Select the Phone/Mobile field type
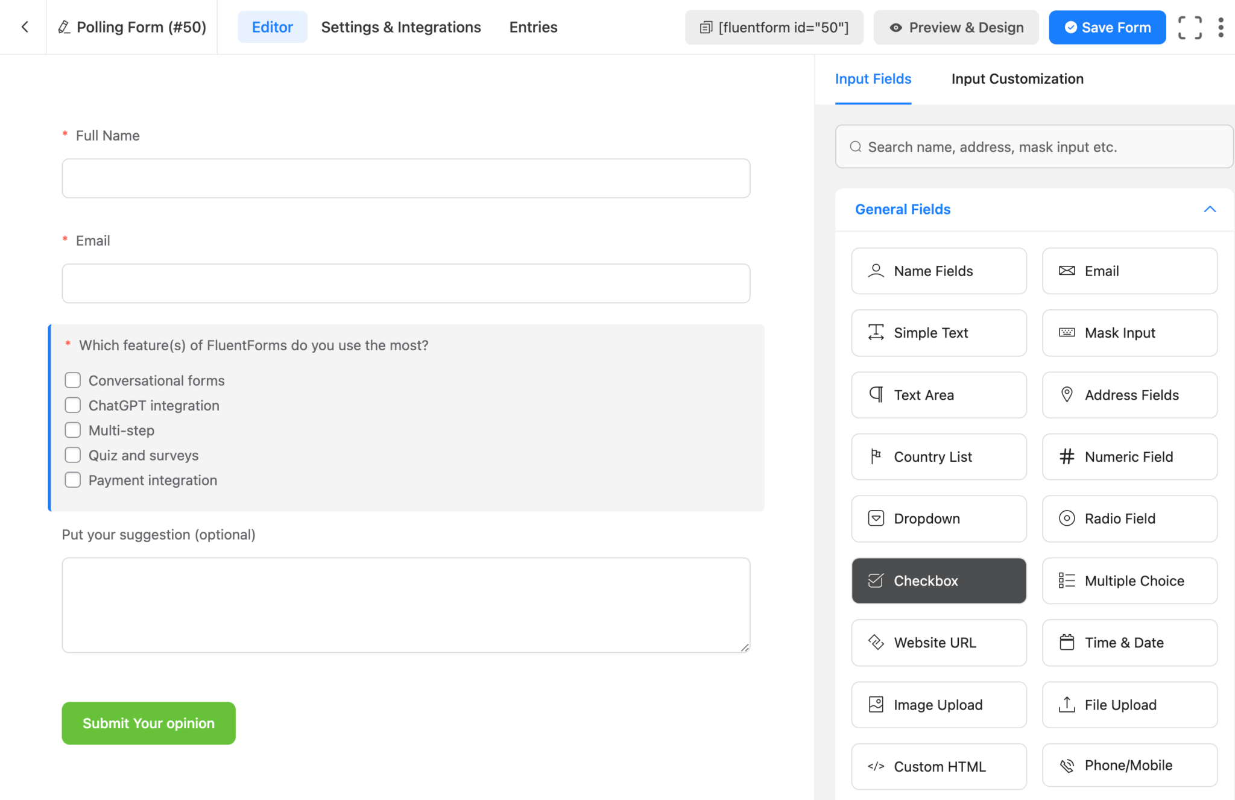This screenshot has height=800, width=1235. (1129, 765)
